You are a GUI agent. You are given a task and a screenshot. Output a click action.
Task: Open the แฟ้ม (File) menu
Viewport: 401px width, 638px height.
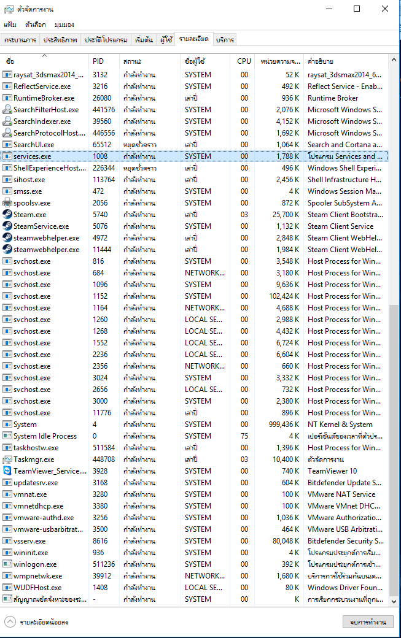(x=10, y=25)
